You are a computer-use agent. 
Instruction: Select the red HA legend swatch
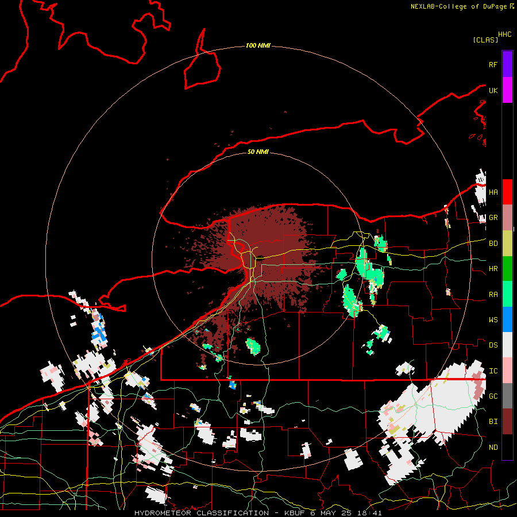[507, 192]
